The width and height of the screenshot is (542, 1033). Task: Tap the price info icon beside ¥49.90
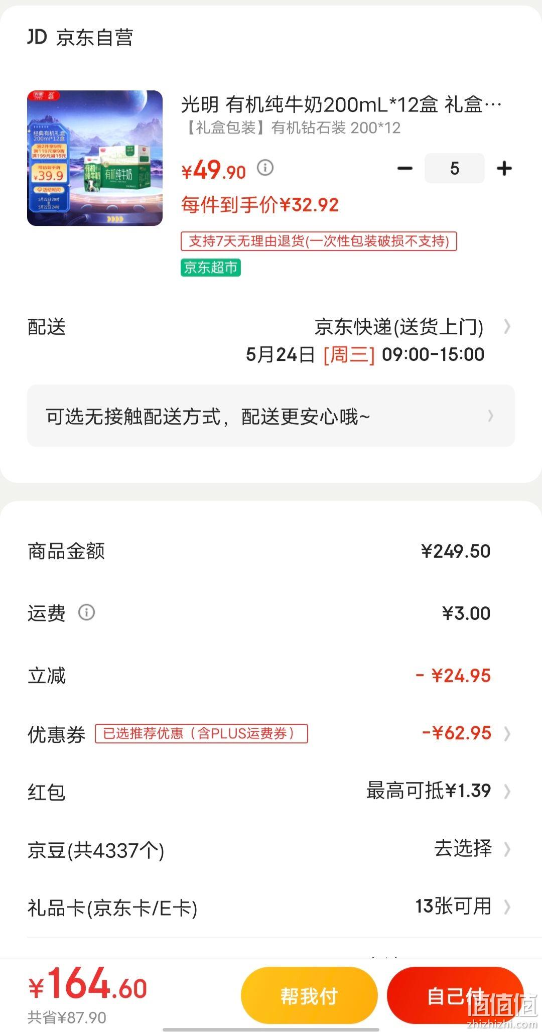pyautogui.click(x=265, y=167)
